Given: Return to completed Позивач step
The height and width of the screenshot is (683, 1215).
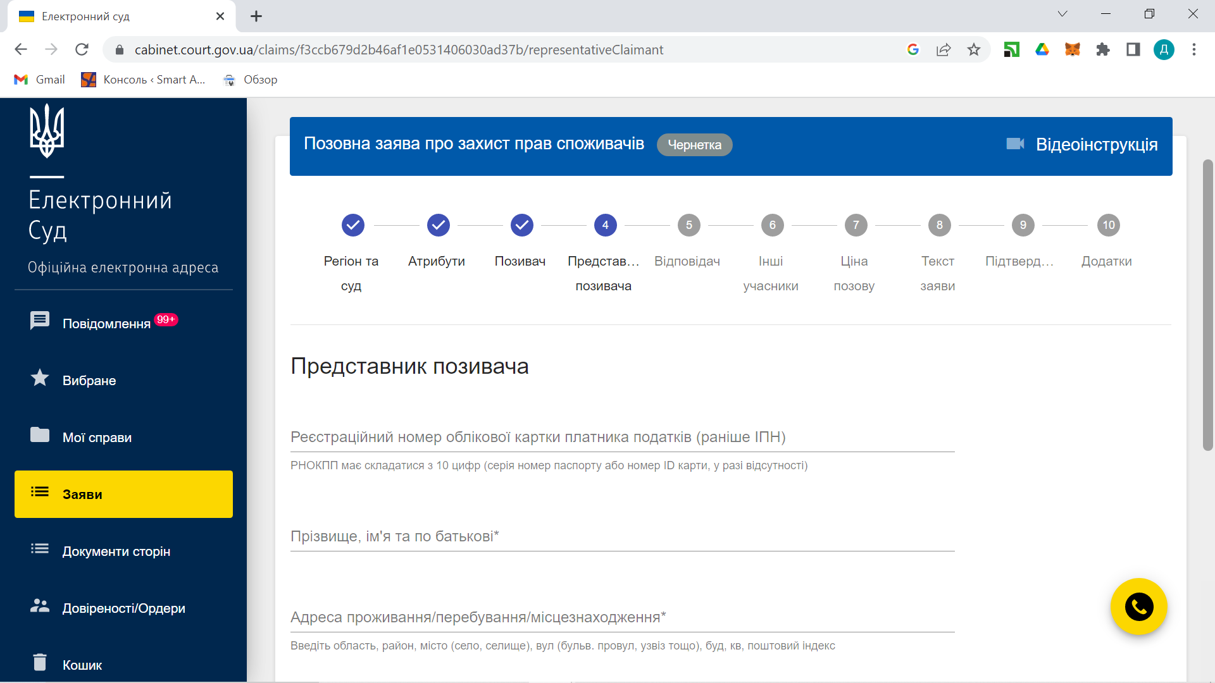Looking at the screenshot, I should [x=521, y=225].
